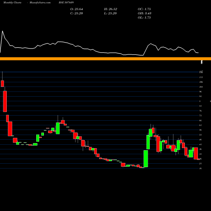Click the 16 price axis label

pyautogui.click(x=200, y=168)
